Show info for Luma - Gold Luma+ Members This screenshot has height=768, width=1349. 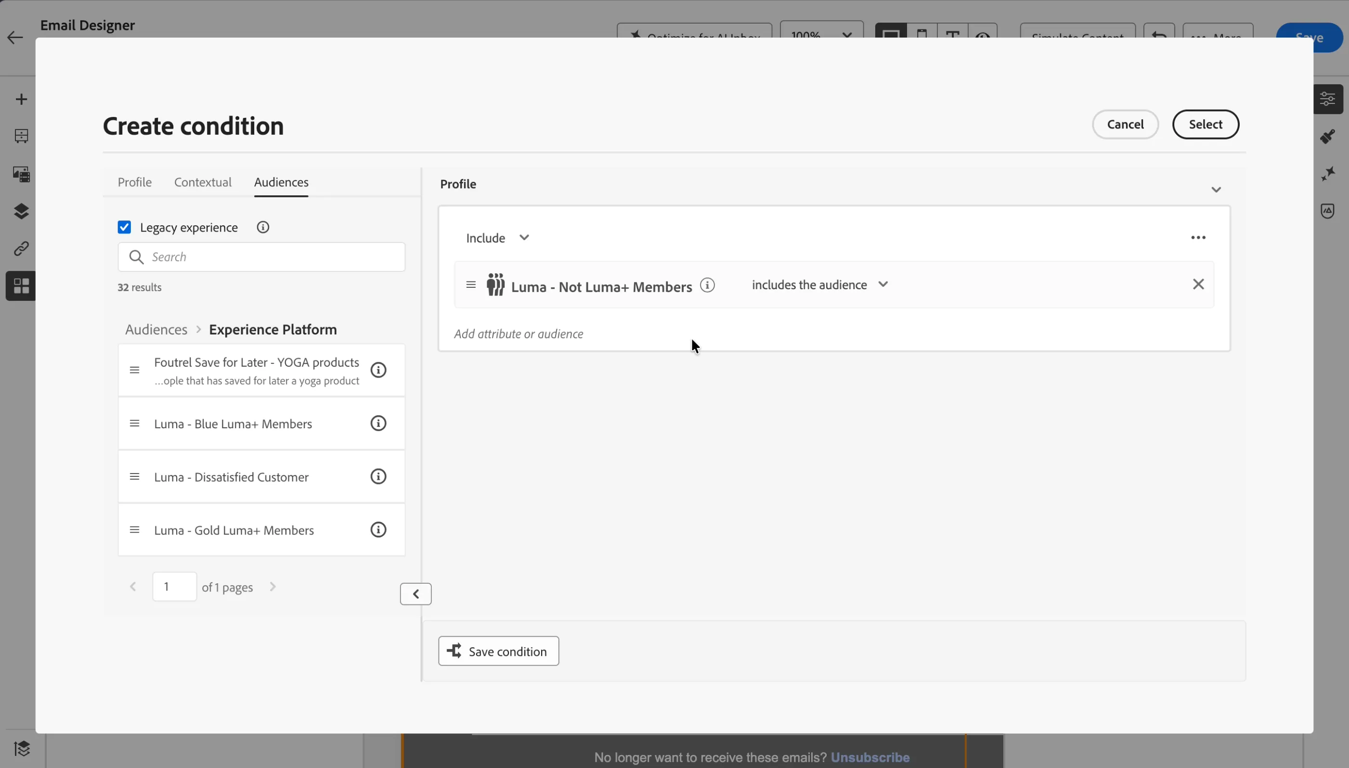point(378,530)
